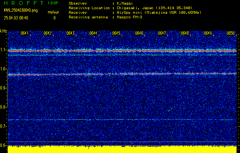240x153 pixels.
Task: Click the red signal line below 1.0 kHz
Action: click(x=122, y=74)
